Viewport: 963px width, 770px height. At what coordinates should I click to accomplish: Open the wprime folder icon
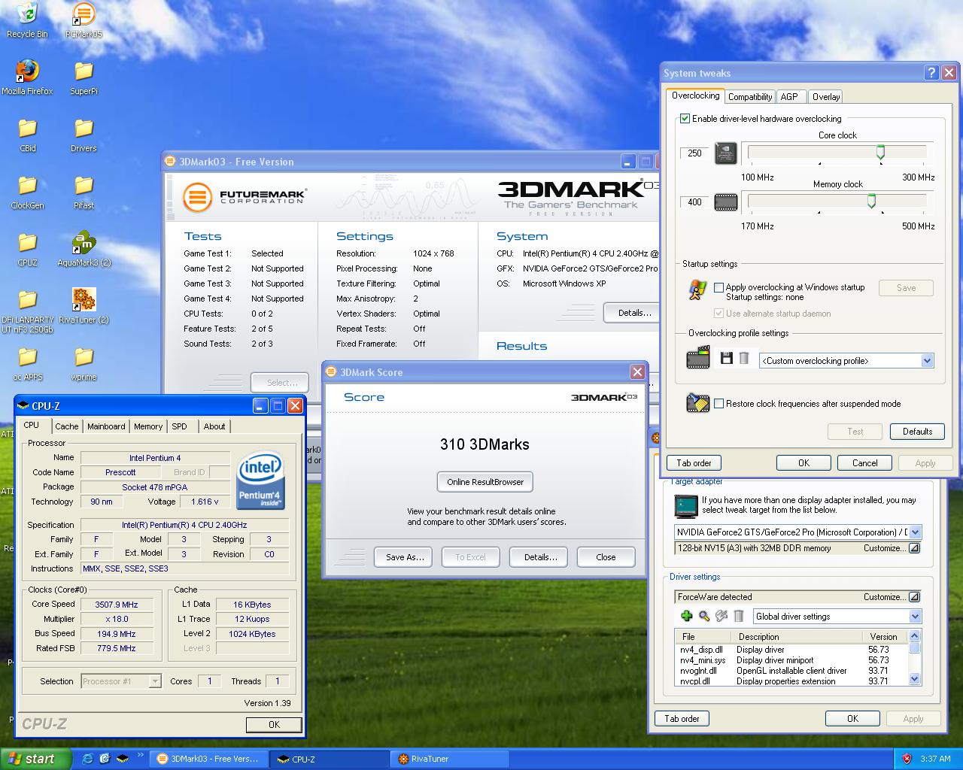click(x=84, y=363)
